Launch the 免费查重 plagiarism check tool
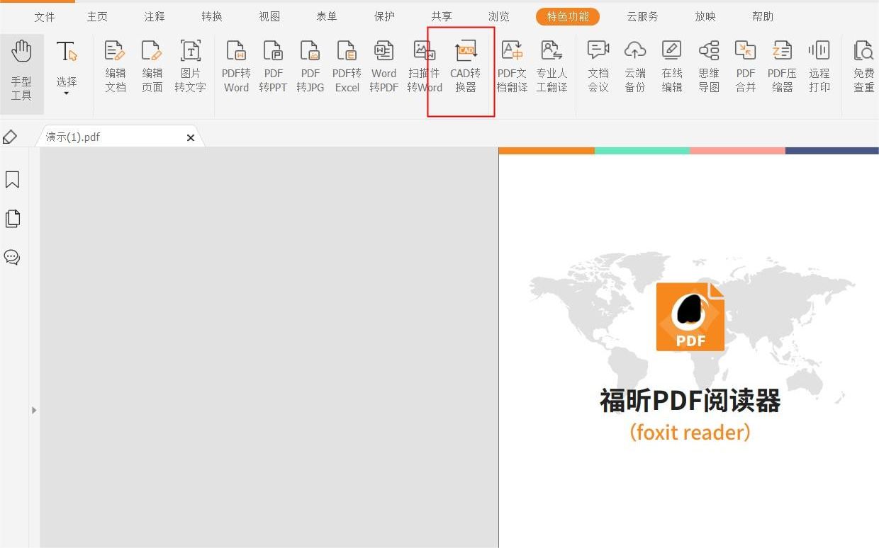The width and height of the screenshot is (879, 548). (x=864, y=67)
